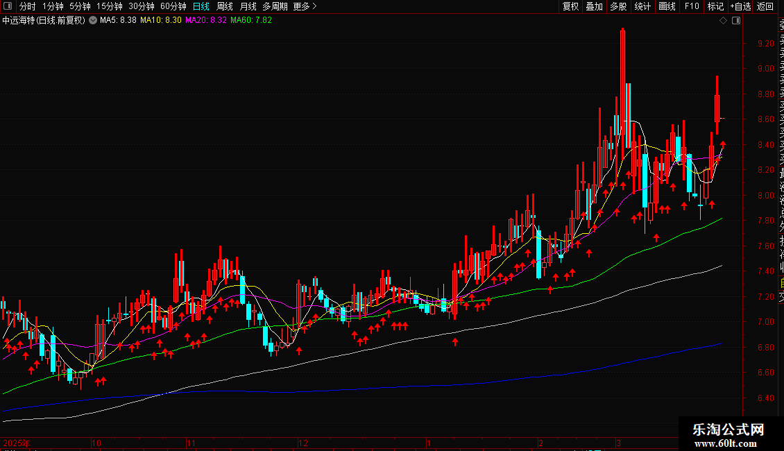This screenshot has width=784, height=451.
Task: Click the 9.00 price axis label
Action: [765, 69]
